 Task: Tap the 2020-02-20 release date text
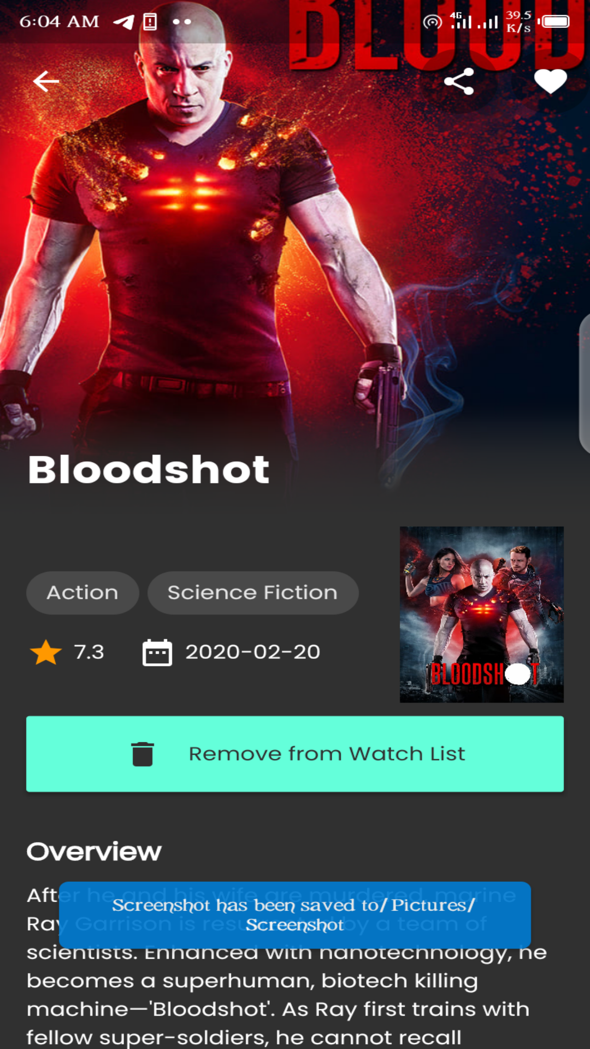coord(252,652)
